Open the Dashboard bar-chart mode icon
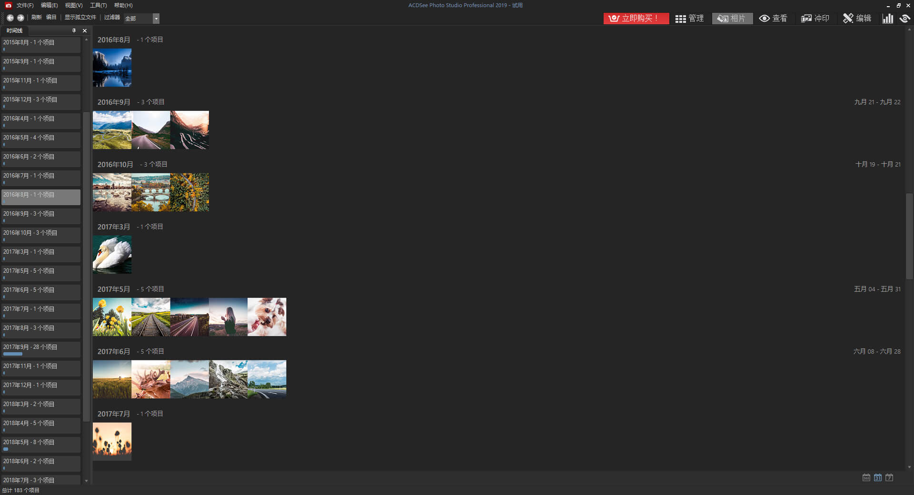Screen dimensions: 914x495 click(887, 18)
